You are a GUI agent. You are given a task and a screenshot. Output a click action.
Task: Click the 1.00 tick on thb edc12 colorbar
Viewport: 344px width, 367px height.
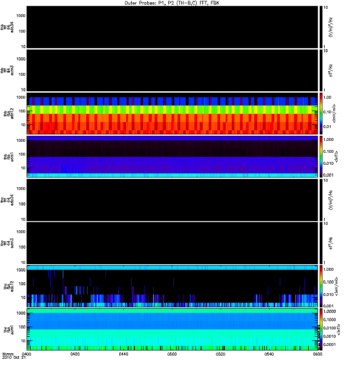tap(327, 97)
